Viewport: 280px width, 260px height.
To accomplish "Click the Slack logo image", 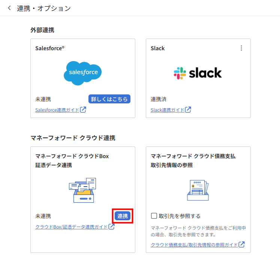I will (198, 73).
